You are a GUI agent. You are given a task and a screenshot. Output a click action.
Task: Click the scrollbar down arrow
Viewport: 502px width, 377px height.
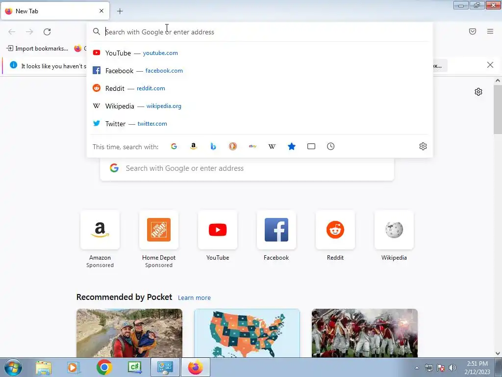coord(498,353)
